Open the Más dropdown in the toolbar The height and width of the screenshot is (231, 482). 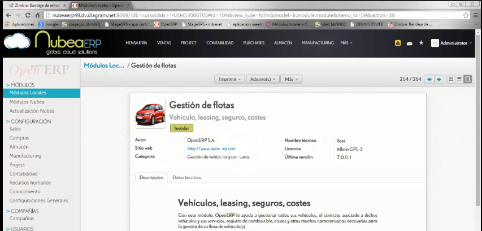pyautogui.click(x=292, y=79)
